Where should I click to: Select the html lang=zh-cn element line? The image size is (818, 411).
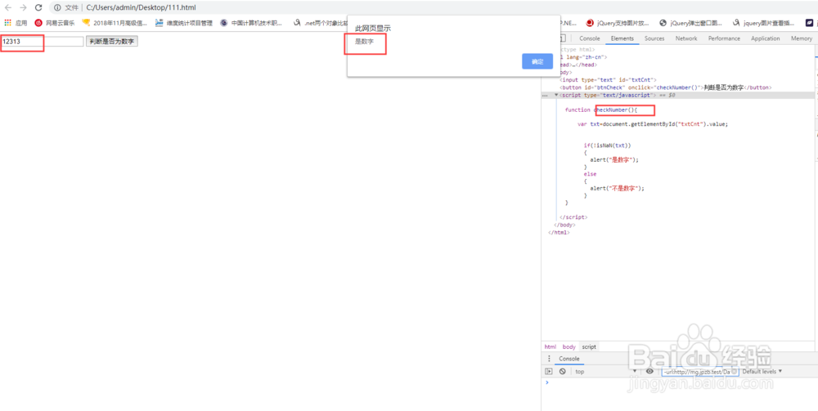[582, 56]
